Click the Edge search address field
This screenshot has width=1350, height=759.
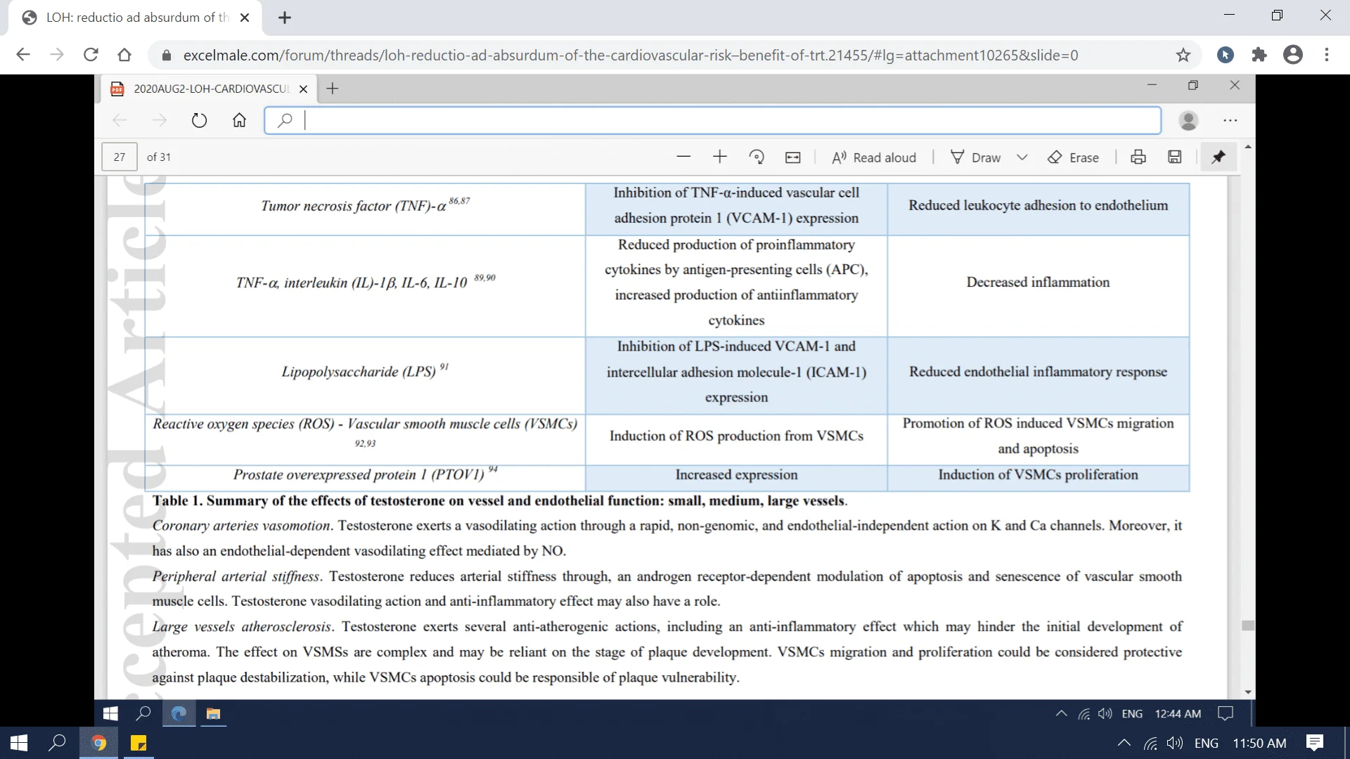pos(712,121)
